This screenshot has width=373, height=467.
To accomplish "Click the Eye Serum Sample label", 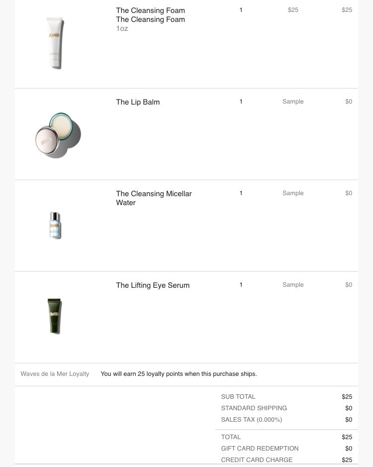I will tap(293, 285).
